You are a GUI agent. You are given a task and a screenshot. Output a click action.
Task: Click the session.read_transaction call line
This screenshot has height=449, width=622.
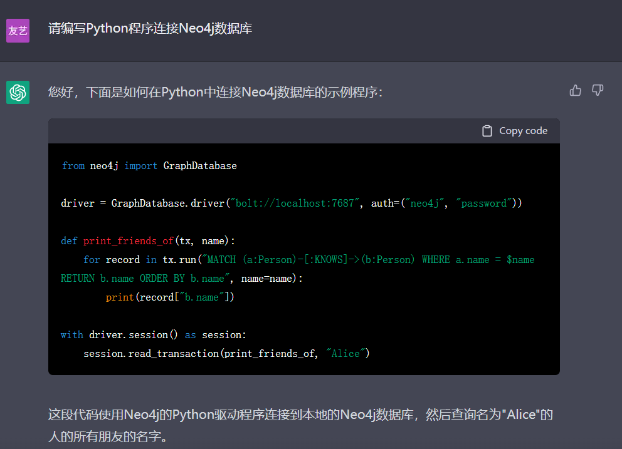tap(226, 353)
